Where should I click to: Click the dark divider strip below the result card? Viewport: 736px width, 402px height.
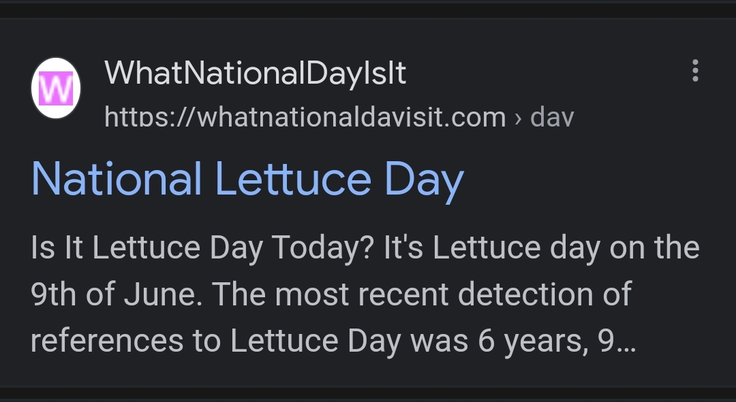pos(368,392)
